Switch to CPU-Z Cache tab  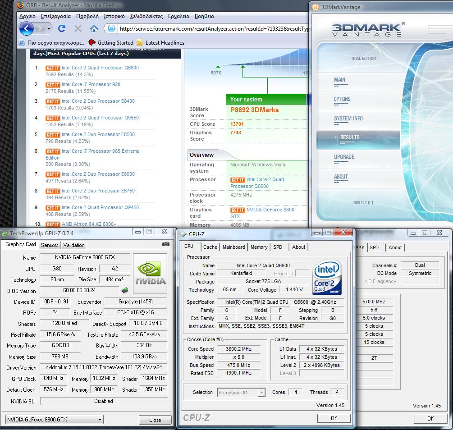click(210, 247)
